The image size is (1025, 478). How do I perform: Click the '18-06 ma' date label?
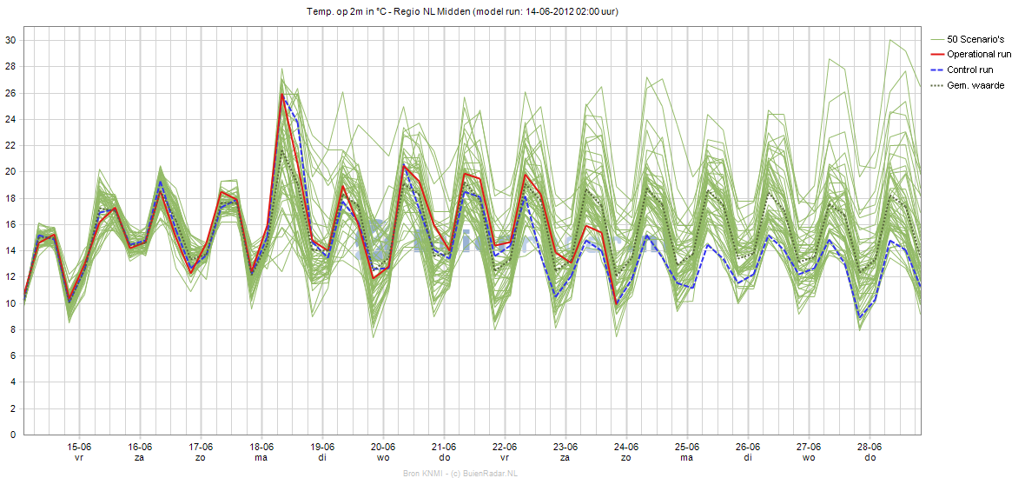click(261, 453)
